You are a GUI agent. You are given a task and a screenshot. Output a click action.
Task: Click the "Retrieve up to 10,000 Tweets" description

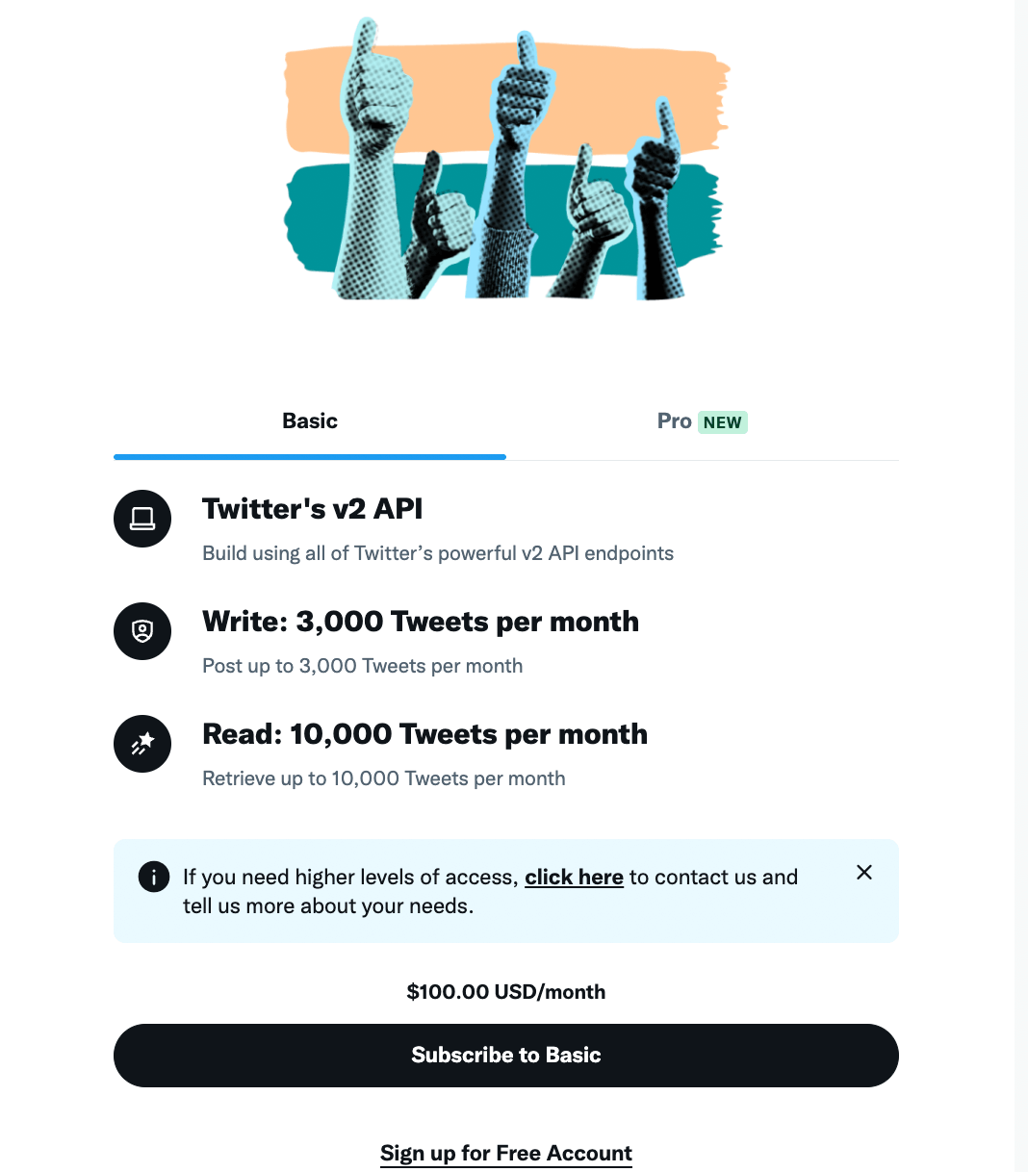coord(384,778)
